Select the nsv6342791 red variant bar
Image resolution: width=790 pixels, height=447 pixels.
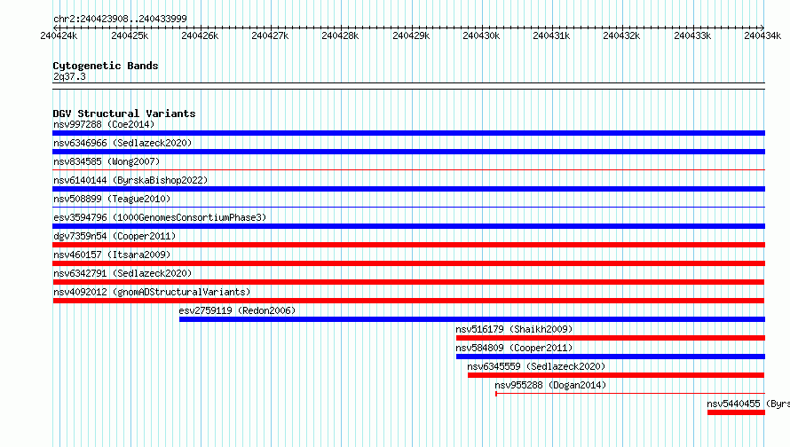tap(408, 282)
